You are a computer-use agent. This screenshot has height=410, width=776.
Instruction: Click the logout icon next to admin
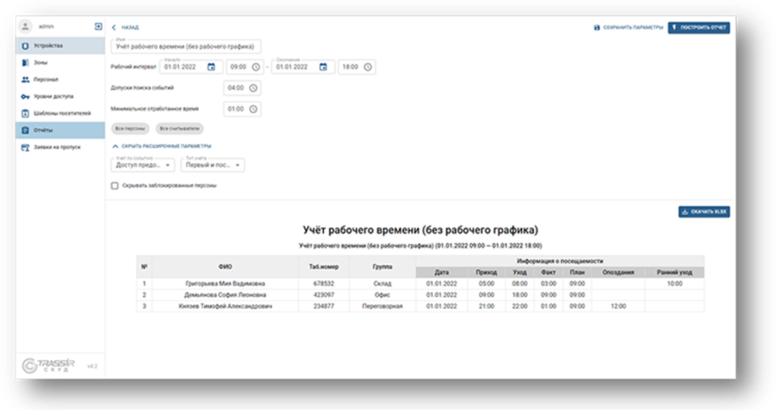pos(98,26)
